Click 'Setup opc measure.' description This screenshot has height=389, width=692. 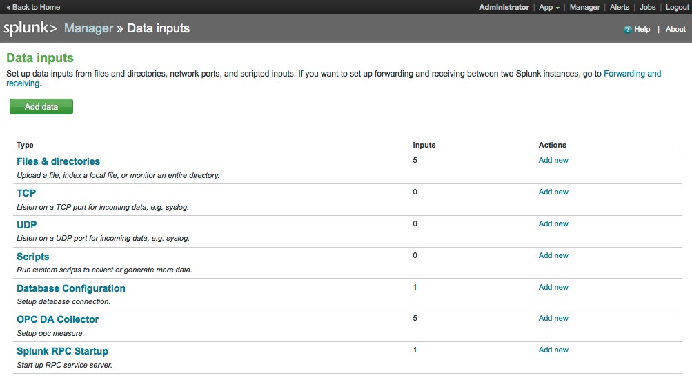50,333
